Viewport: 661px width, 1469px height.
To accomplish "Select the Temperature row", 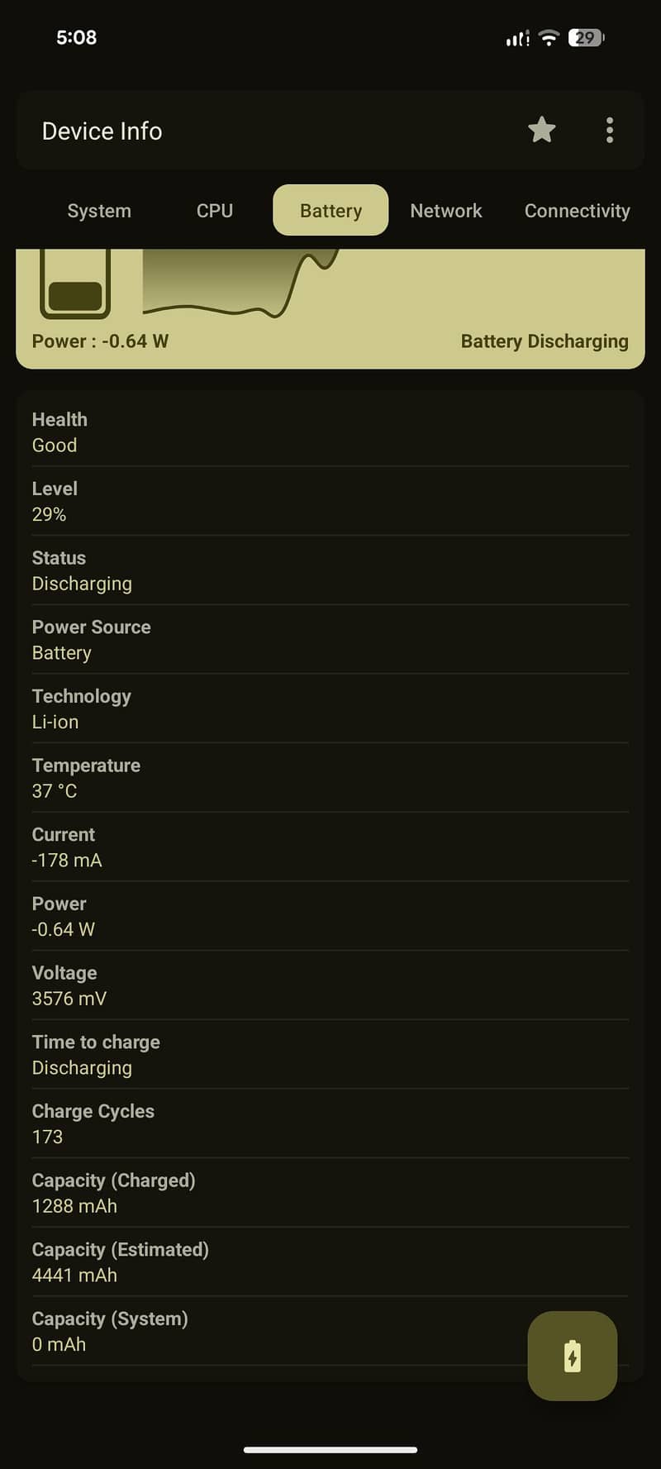I will [x=330, y=777].
